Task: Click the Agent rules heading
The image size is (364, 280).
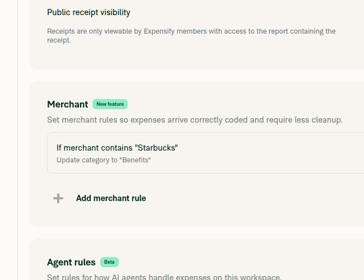Action: (x=71, y=262)
